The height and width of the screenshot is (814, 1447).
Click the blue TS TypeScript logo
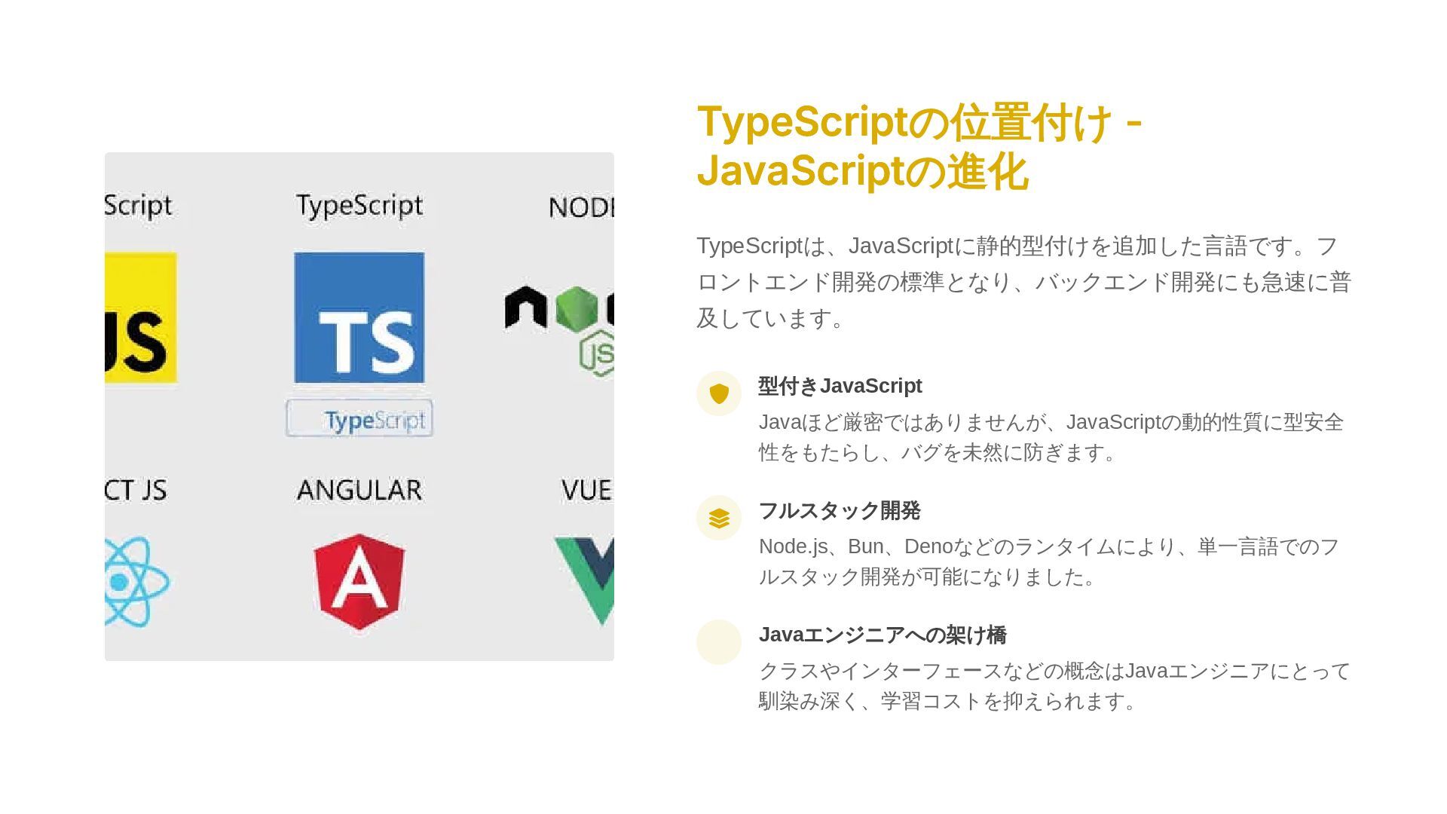(x=359, y=317)
